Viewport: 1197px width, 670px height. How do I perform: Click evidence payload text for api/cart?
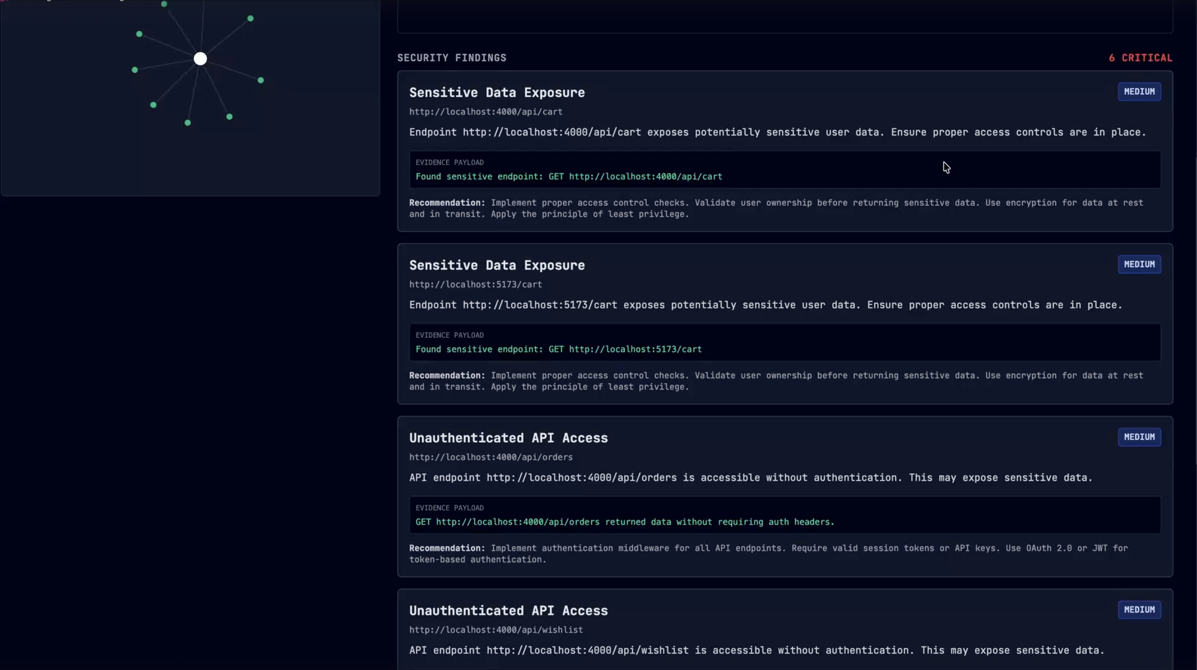[569, 177]
